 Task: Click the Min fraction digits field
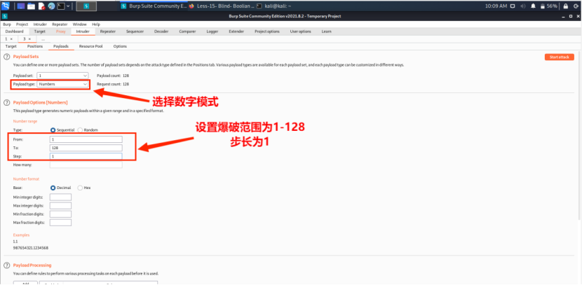tap(60, 214)
